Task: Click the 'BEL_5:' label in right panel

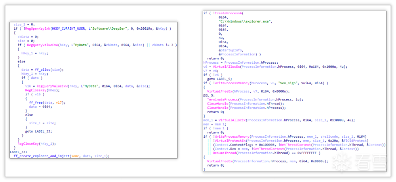Action: [208, 95]
